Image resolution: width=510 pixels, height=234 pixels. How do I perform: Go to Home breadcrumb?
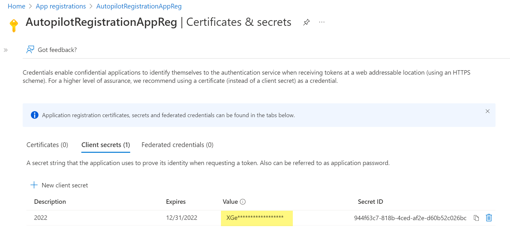pyautogui.click(x=16, y=6)
